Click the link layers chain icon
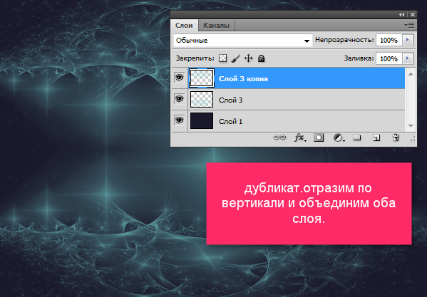Viewport: 427px width, 297px height. [279, 137]
